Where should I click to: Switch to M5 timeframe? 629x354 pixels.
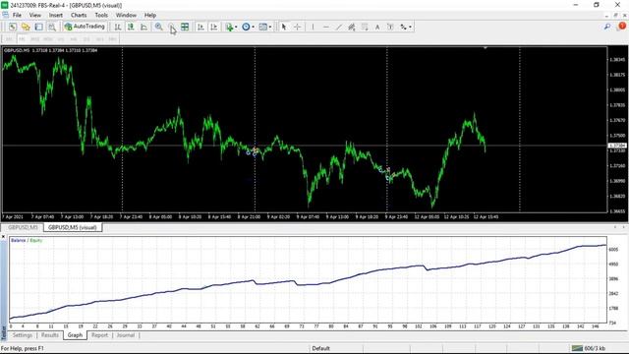coord(22,39)
